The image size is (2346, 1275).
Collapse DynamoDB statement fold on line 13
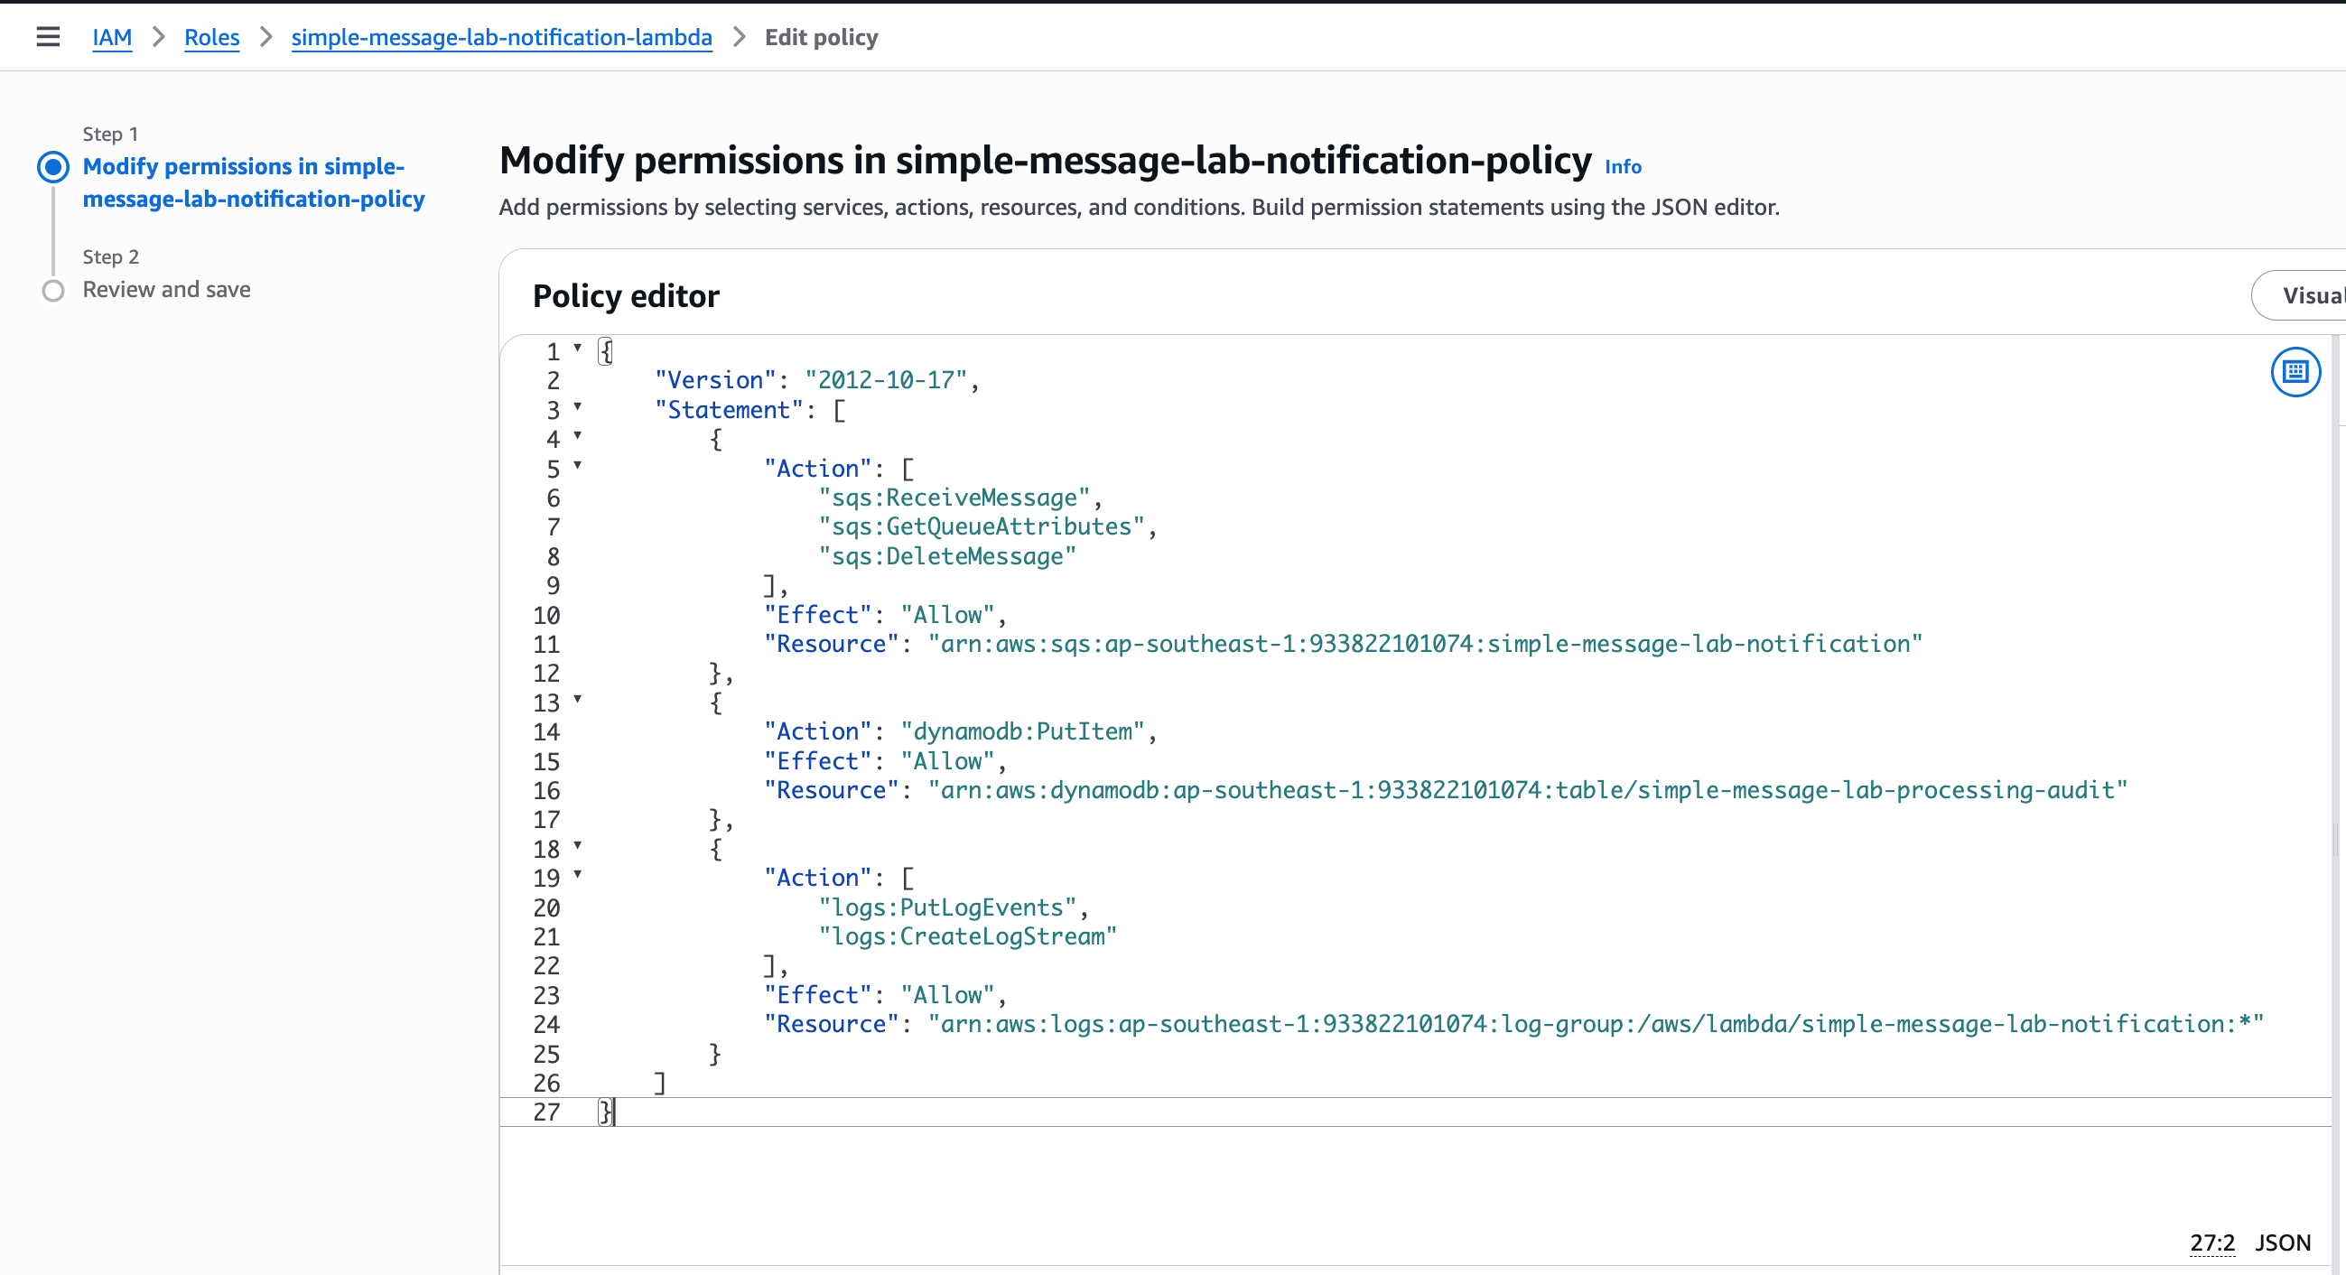pyautogui.click(x=577, y=700)
